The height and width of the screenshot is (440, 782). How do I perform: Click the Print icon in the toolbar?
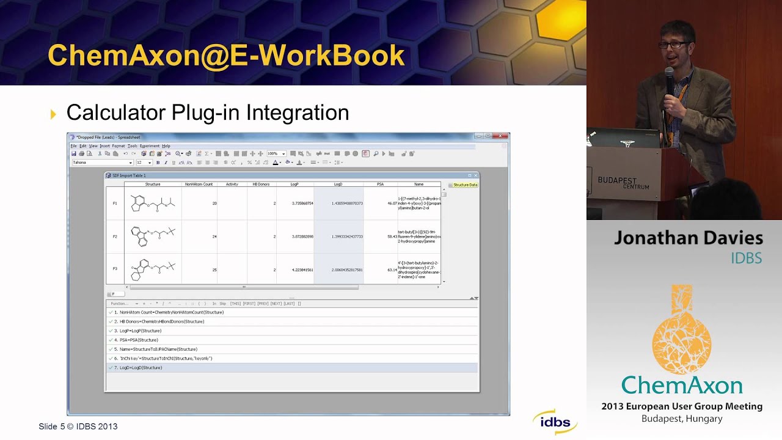(81, 153)
